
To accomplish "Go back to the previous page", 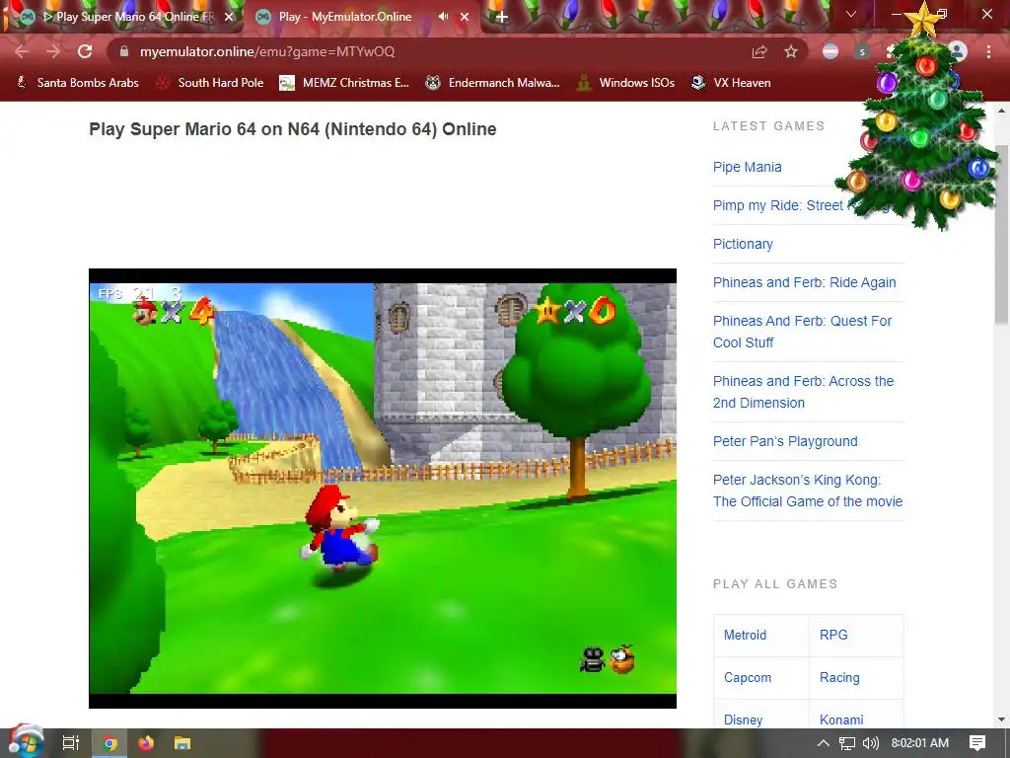I will point(22,51).
